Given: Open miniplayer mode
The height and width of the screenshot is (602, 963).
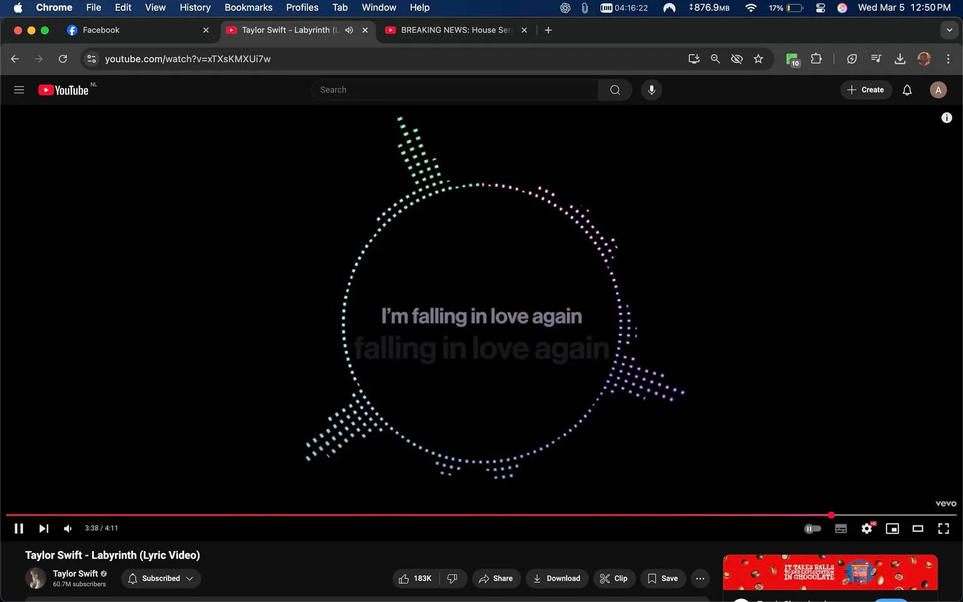Looking at the screenshot, I should coord(892,528).
